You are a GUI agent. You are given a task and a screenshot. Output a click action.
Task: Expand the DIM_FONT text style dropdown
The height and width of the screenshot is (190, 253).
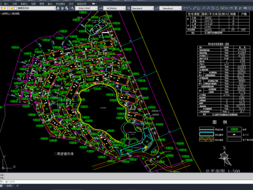click(x=86, y=8)
